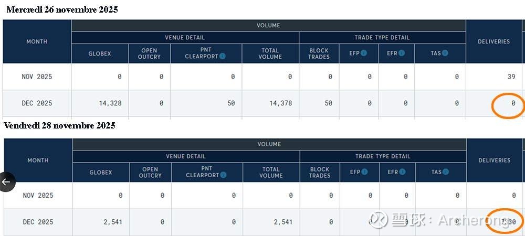Image resolution: width=525 pixels, height=236 pixels.
Task: Click EFP info icon in 28 novembre table
Action: click(x=365, y=172)
